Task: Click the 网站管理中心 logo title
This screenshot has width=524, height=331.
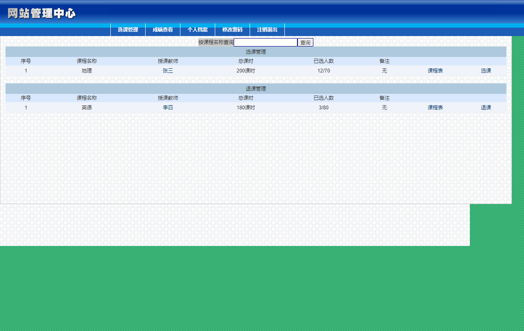Action: click(42, 13)
